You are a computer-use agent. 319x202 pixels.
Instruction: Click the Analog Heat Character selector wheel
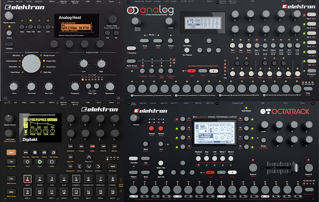(31, 63)
